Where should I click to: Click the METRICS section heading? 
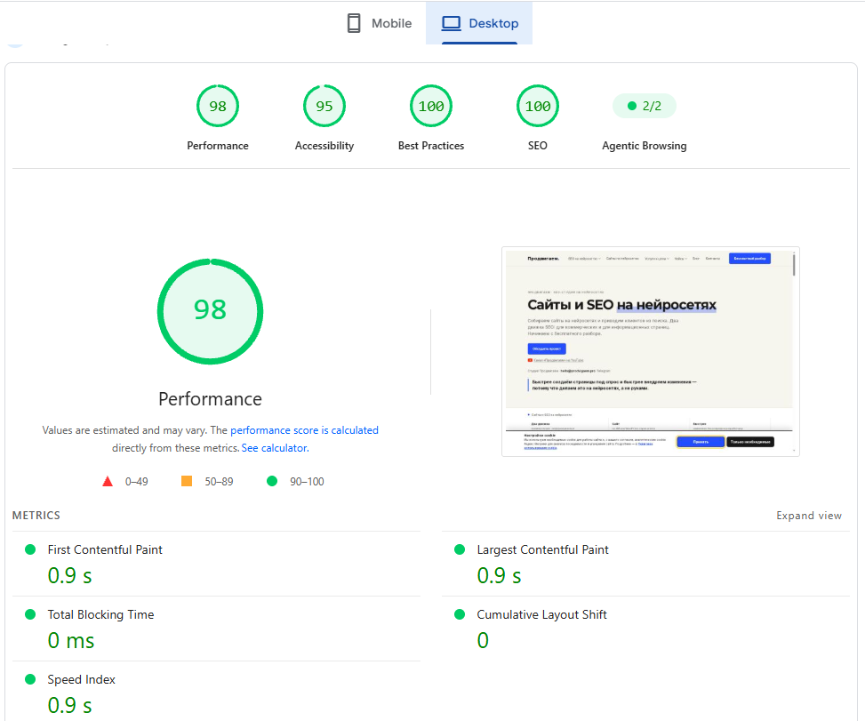coord(36,516)
